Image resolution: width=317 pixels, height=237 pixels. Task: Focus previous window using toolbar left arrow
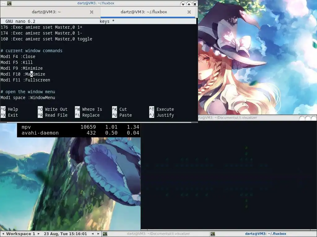(92, 234)
